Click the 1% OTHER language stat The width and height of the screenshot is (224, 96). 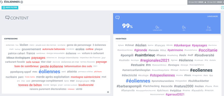tap(209, 28)
